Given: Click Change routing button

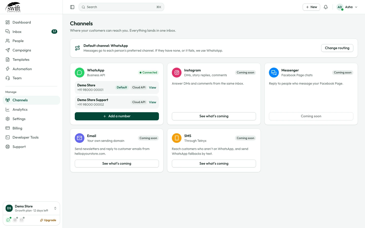Looking at the screenshot, I should pyautogui.click(x=337, y=48).
